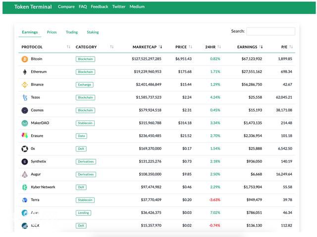Click price value $175.68

coord(185,72)
